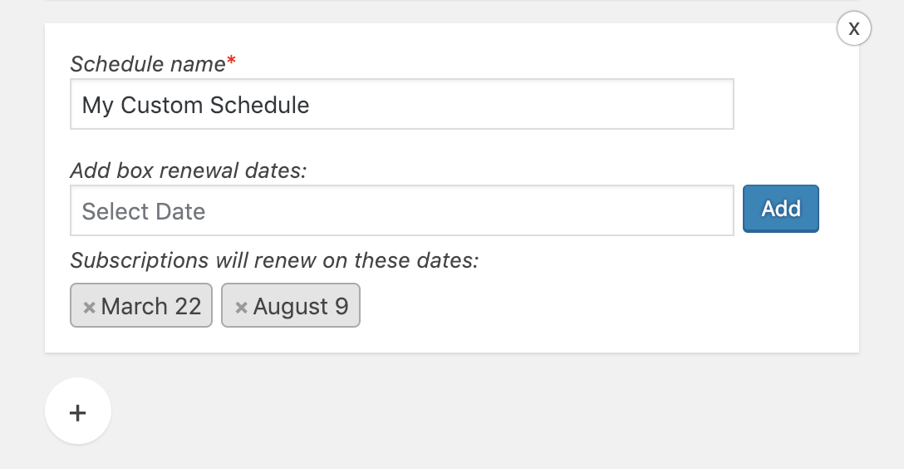This screenshot has height=469, width=904.
Task: Click the Add box renewal dates label
Action: pos(189,170)
